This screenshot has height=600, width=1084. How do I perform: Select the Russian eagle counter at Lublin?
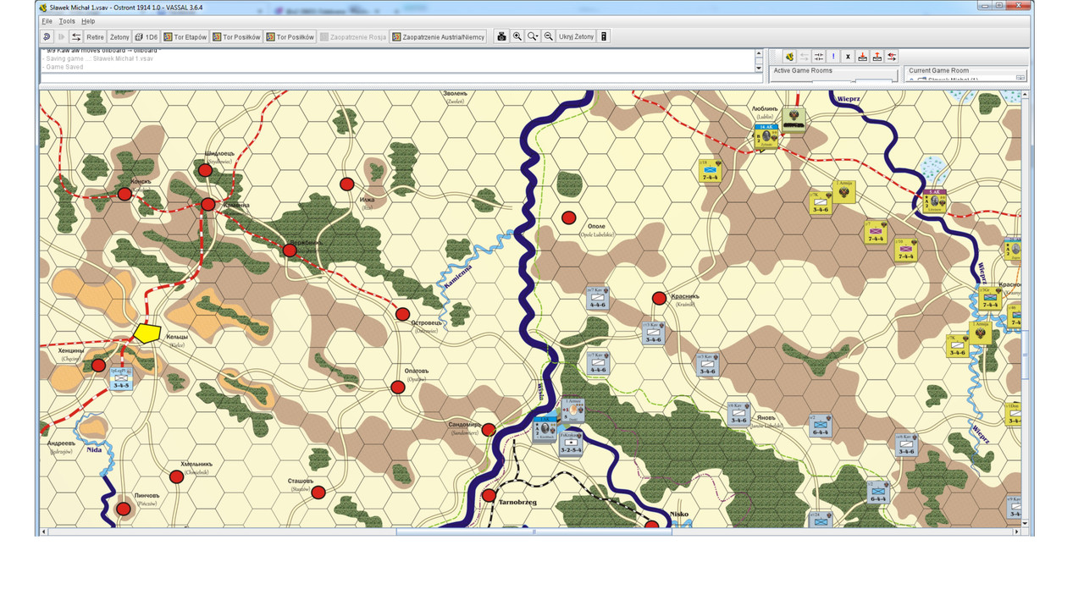click(794, 120)
